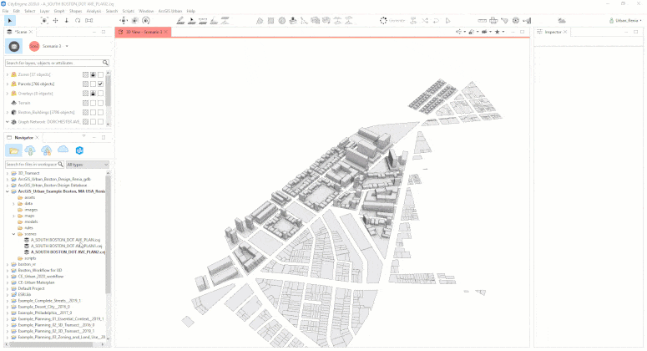Toggle the Overlays layer lock
647x351 pixels.
[93, 94]
